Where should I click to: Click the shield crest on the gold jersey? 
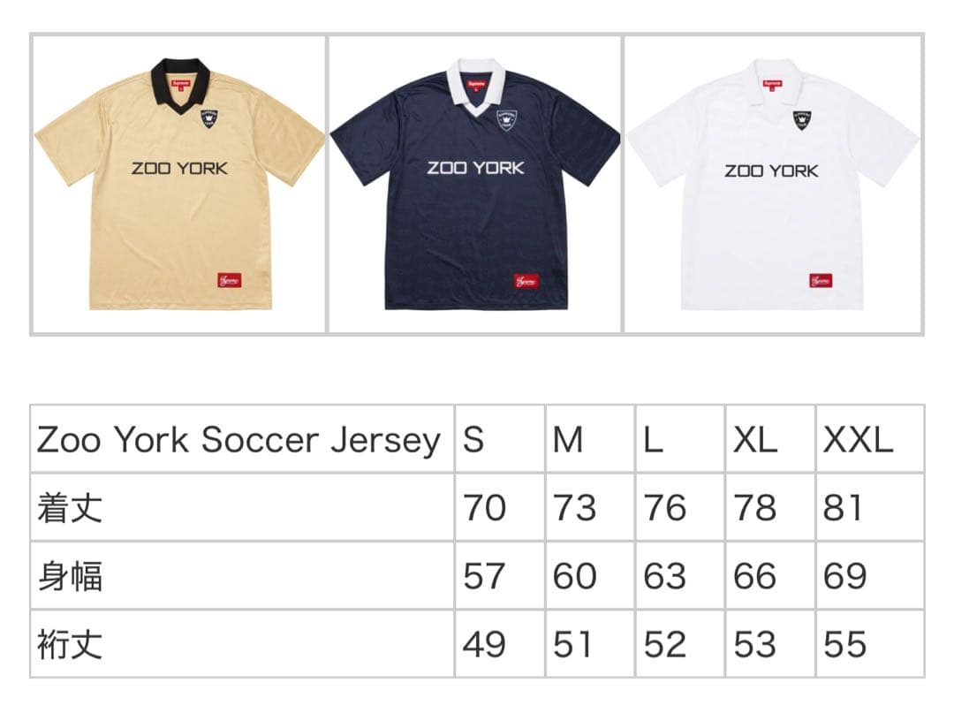tap(208, 118)
